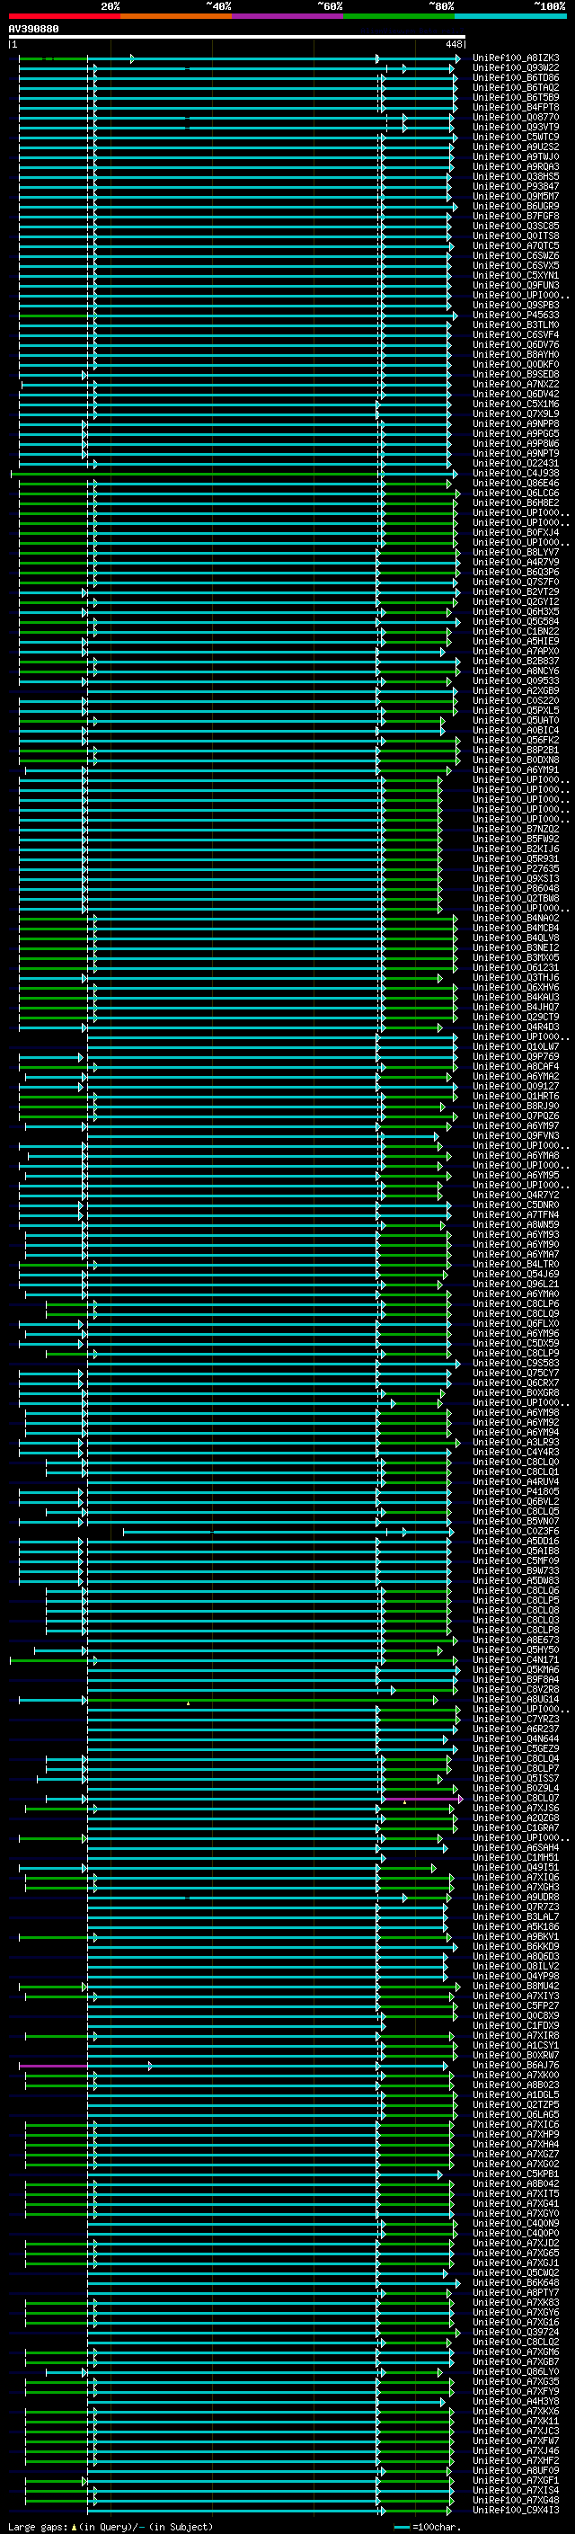Select the UniRef100_A8UG14 label
Screen dimensions: 575x2534
pyautogui.click(x=516, y=1700)
